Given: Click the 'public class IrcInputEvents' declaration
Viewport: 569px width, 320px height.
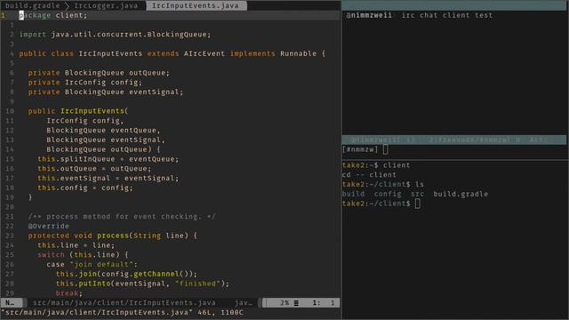Looking at the screenshot, I should click(x=172, y=53).
